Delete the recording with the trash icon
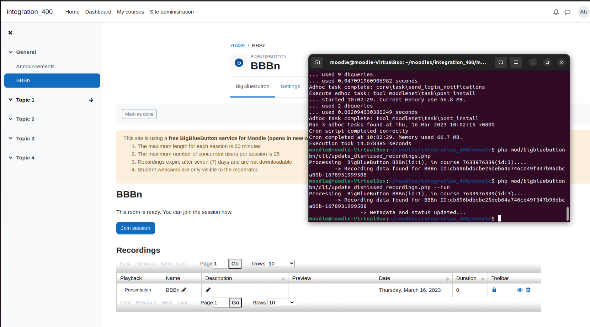 pos(528,290)
